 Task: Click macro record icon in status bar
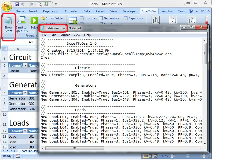click(x=18, y=156)
